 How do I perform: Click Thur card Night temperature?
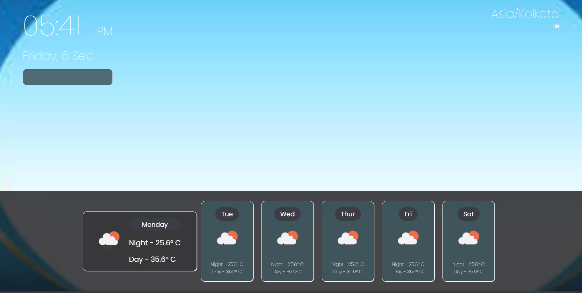click(348, 264)
